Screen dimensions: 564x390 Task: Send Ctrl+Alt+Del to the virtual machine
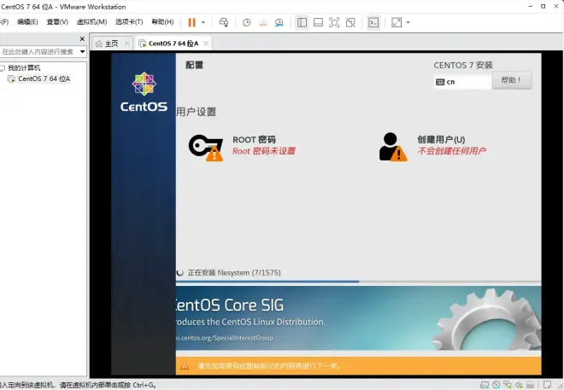(224, 23)
